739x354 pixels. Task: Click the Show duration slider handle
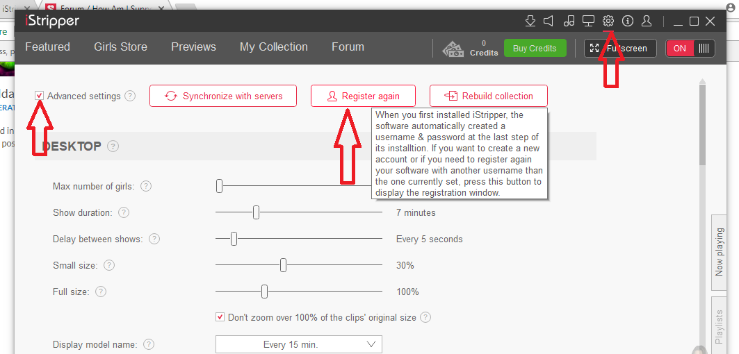click(x=256, y=212)
